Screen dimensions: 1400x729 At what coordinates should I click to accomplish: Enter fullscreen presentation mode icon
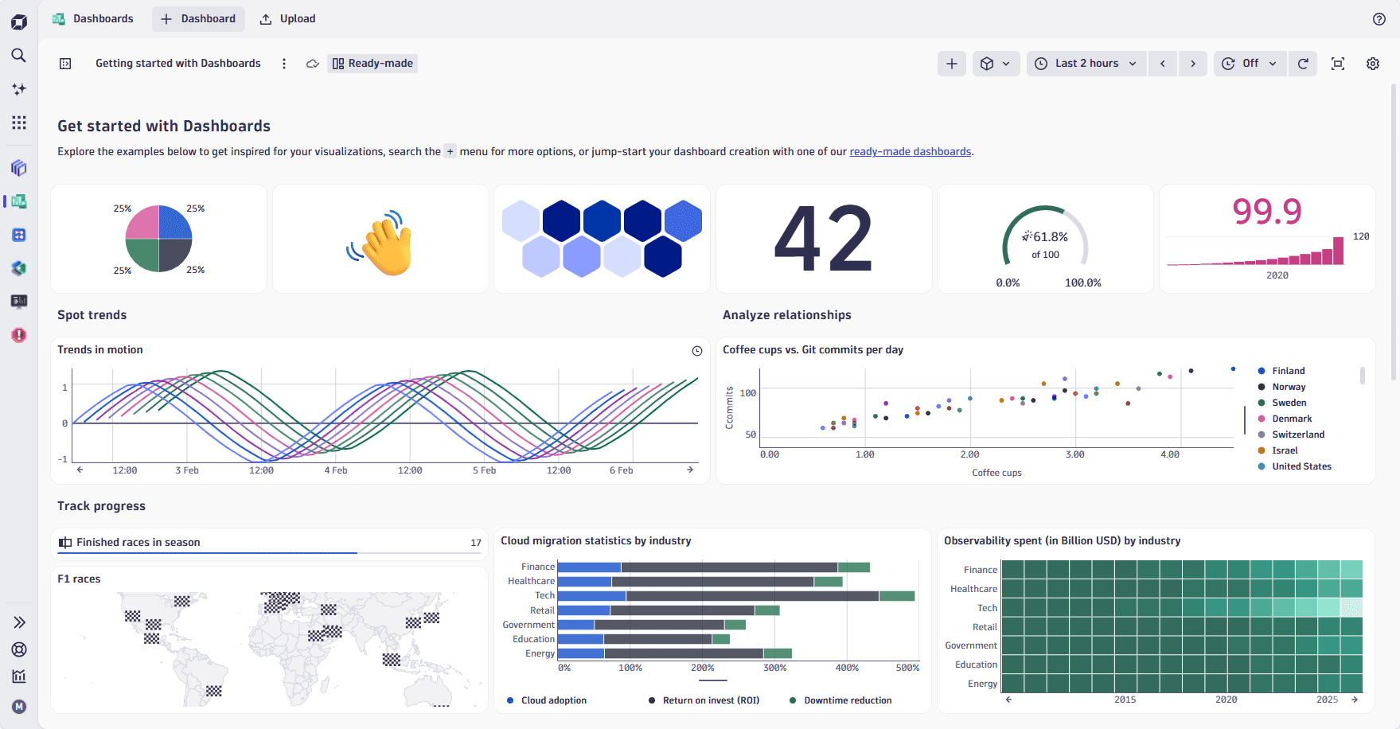pyautogui.click(x=1338, y=64)
